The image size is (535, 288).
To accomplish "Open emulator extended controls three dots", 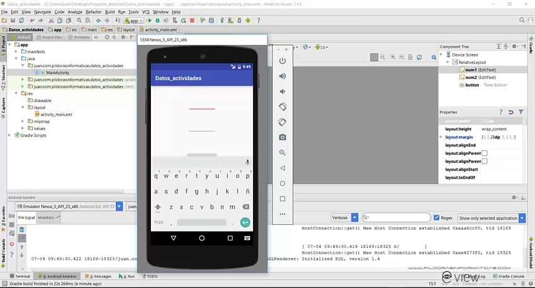I will (x=282, y=214).
